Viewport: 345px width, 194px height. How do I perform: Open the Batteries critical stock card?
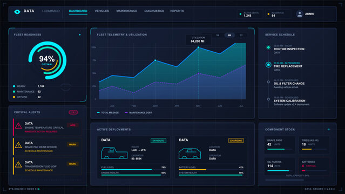(x=314, y=167)
